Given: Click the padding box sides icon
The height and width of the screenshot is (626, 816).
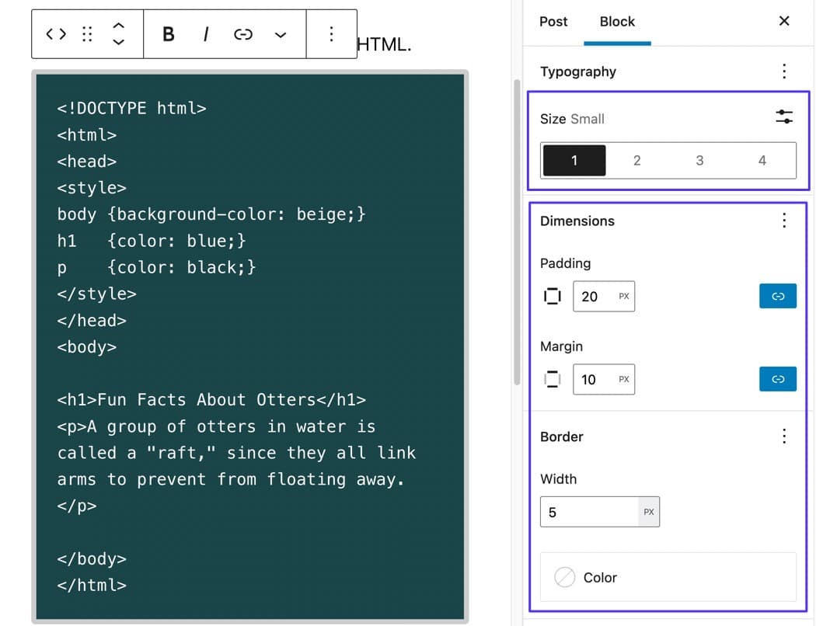Looking at the screenshot, I should pos(553,296).
